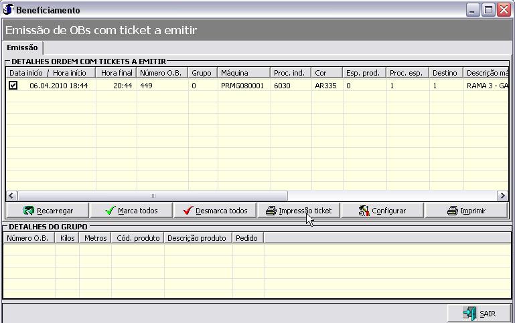Click the green checkmark Marca todos icon
515x323 pixels.
click(x=111, y=211)
